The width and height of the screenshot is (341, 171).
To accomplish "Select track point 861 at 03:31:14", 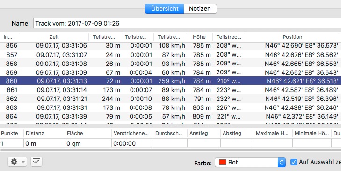I will tap(170, 90).
